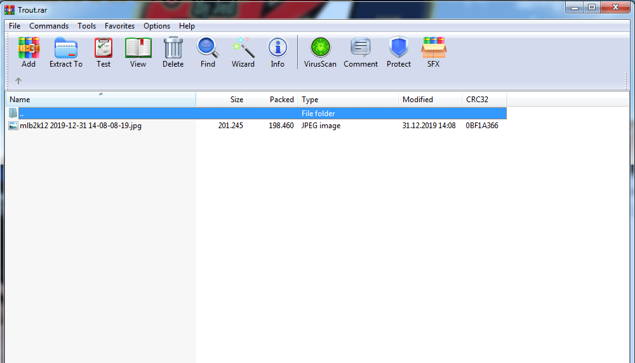This screenshot has width=635, height=363.
Task: Open the File menu
Action: point(15,26)
